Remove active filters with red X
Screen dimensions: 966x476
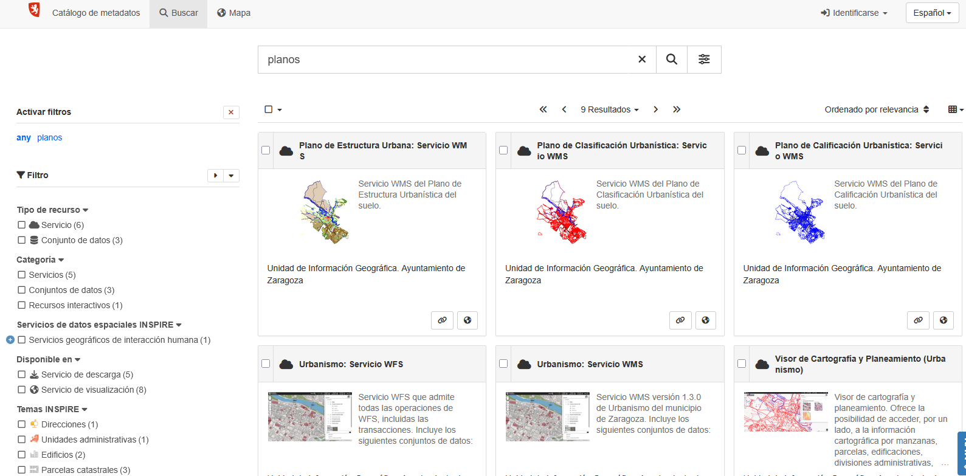[231, 112]
